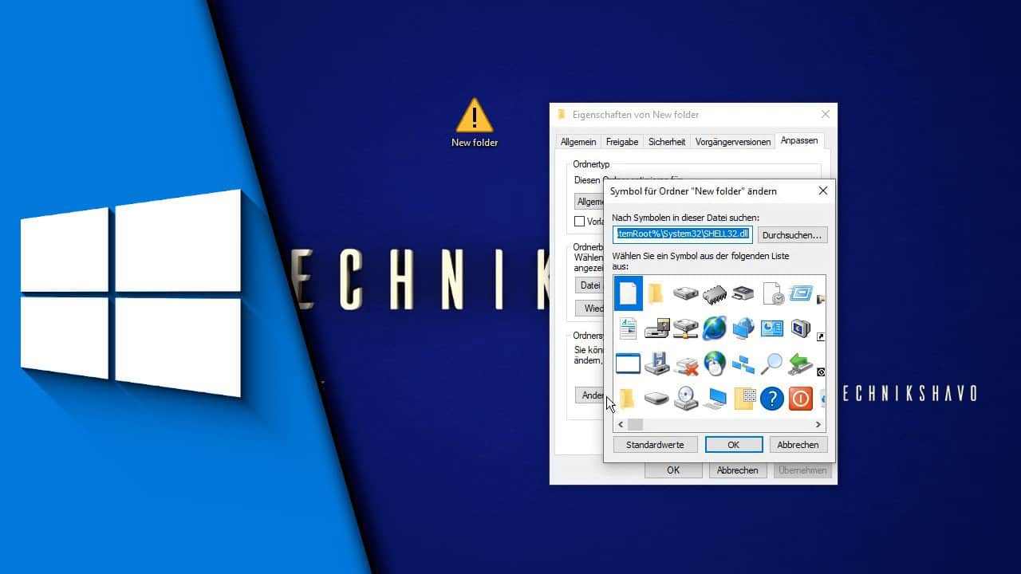1021x574 pixels.
Task: Pick the monitor with moon icon
Action: coord(801,328)
